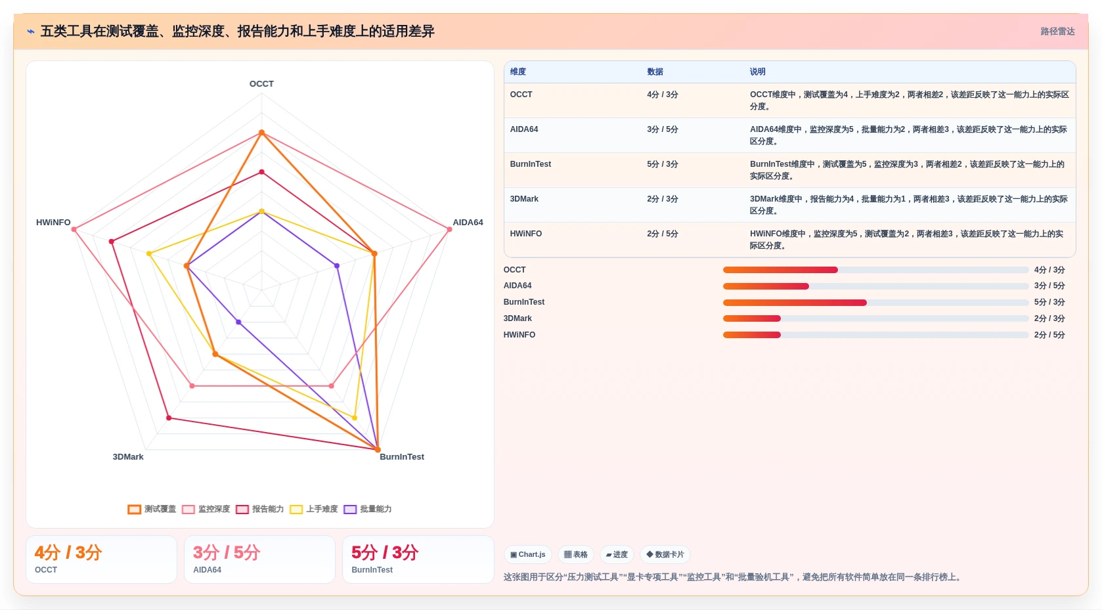This screenshot has height=610, width=1102.
Task: Click the AIDA64 axis label on radar
Action: 468,223
